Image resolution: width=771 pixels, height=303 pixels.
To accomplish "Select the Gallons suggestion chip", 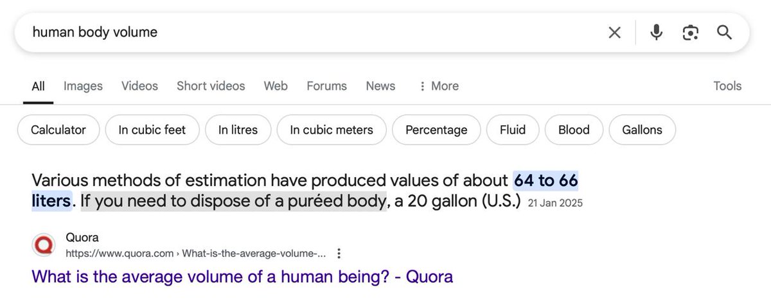I will (642, 130).
